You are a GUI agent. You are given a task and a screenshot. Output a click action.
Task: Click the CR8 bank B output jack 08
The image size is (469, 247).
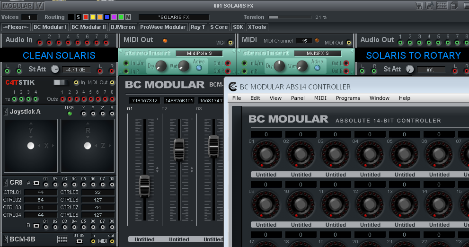[x=112, y=227]
